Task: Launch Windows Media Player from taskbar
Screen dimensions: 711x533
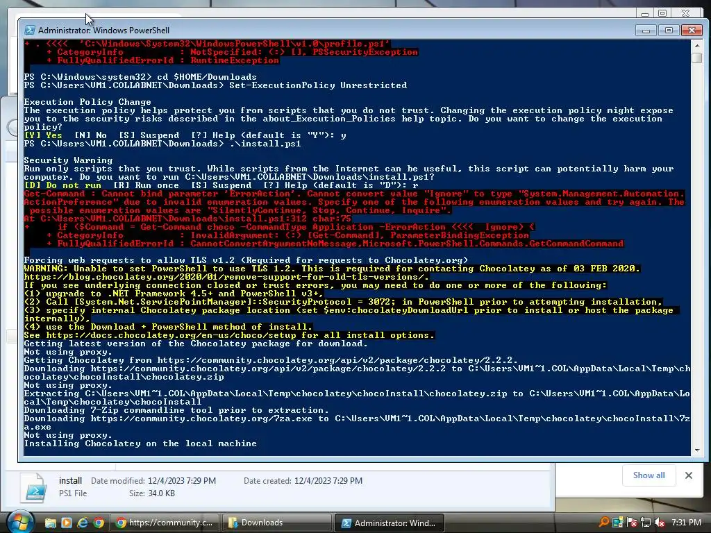Action: click(x=66, y=523)
